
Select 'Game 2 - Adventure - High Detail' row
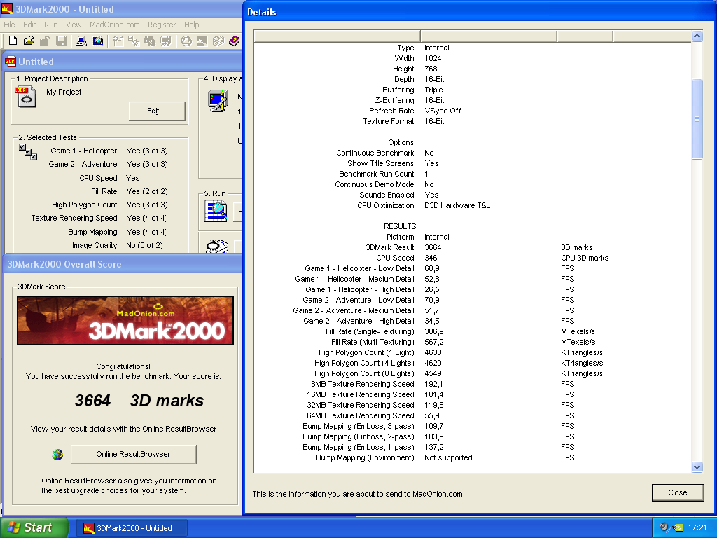click(x=473, y=321)
